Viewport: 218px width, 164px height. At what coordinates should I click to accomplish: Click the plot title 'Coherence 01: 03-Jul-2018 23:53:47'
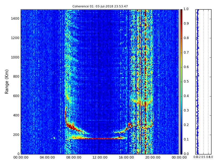pyautogui.click(x=100, y=6)
